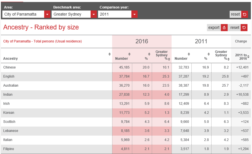252x154 pixels.
Task: Select the Filipino ancestry row label
Action: coord(8,149)
